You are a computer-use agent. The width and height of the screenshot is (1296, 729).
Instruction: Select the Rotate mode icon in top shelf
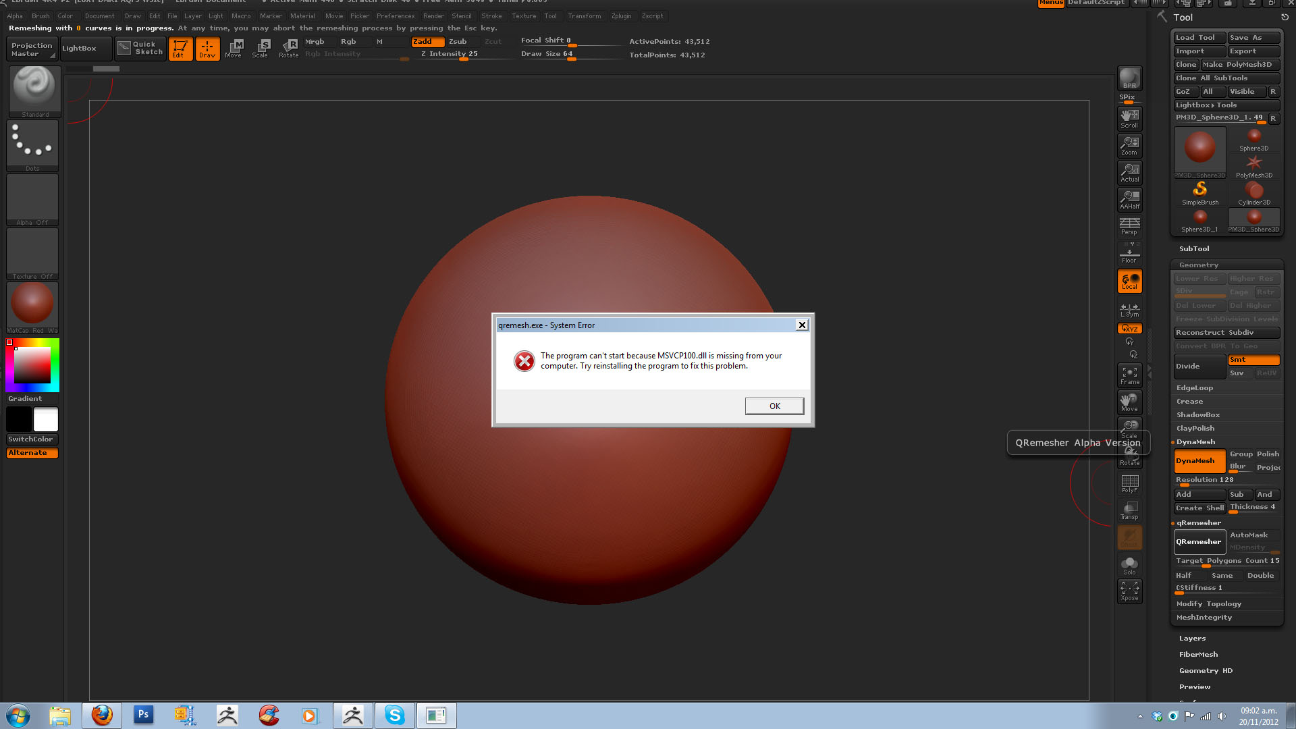pyautogui.click(x=289, y=49)
